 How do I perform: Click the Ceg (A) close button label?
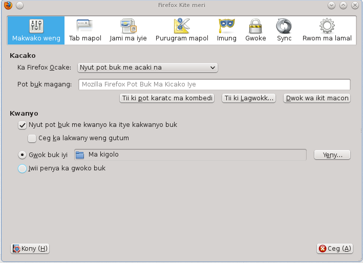click(x=339, y=249)
